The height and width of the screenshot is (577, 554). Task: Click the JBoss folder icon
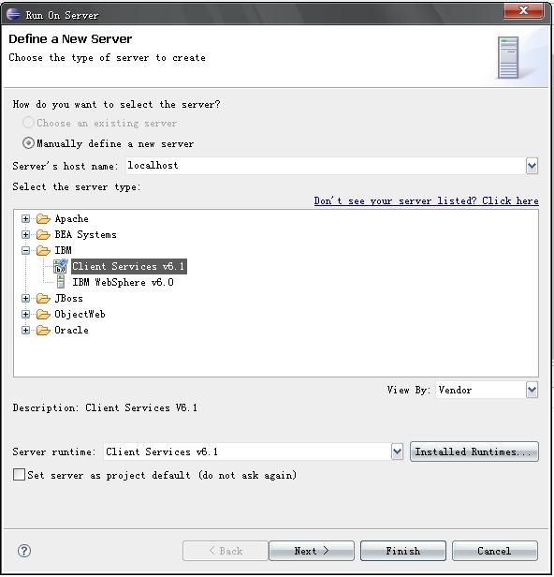(43, 299)
